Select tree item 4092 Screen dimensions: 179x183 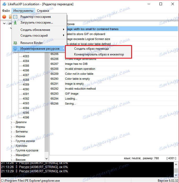click(26, 99)
